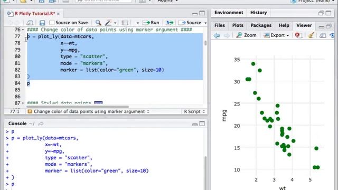Select the Viewer tab
Image resolution: width=338 pixels, height=190 pixels.
(304, 25)
